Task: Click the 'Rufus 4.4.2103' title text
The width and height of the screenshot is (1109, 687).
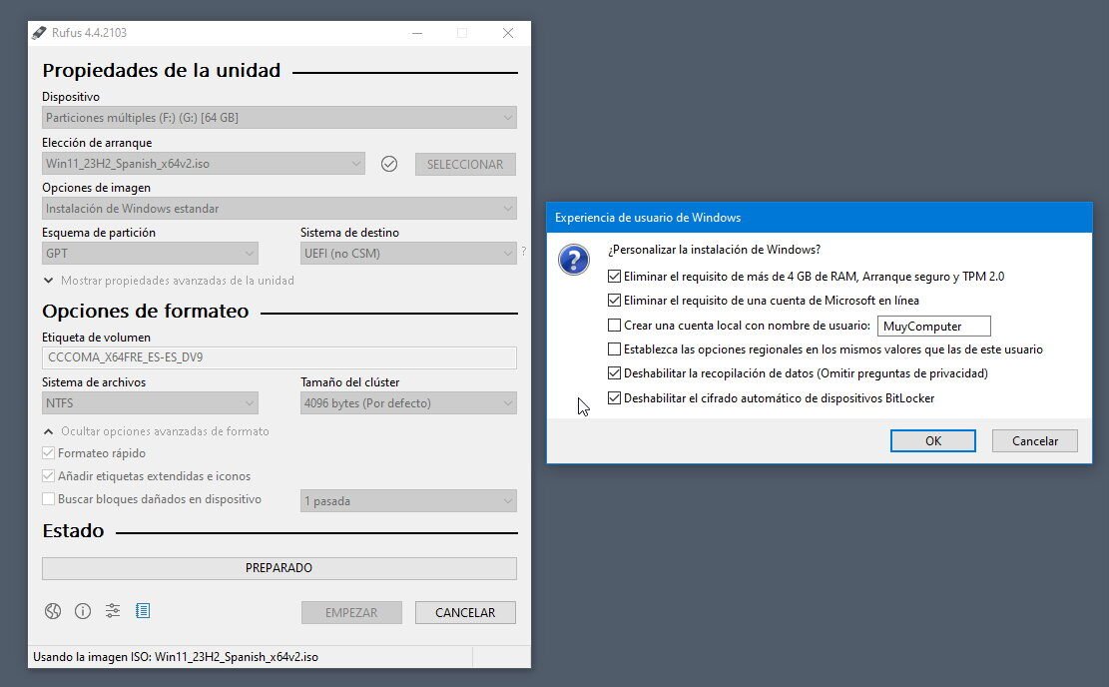Action: click(x=89, y=33)
